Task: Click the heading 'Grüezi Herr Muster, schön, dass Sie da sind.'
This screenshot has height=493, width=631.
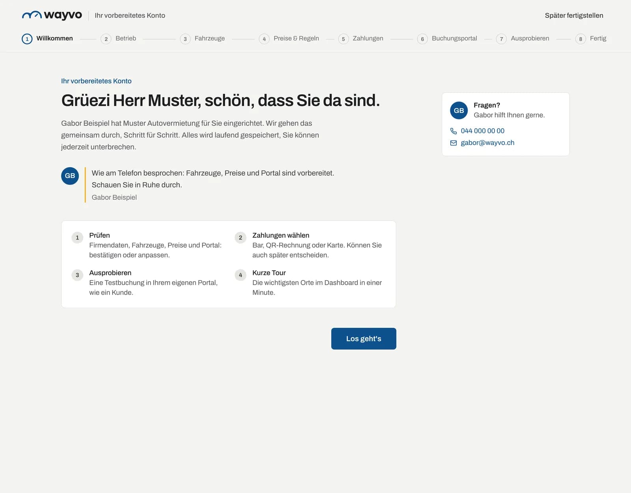Action: (220, 101)
